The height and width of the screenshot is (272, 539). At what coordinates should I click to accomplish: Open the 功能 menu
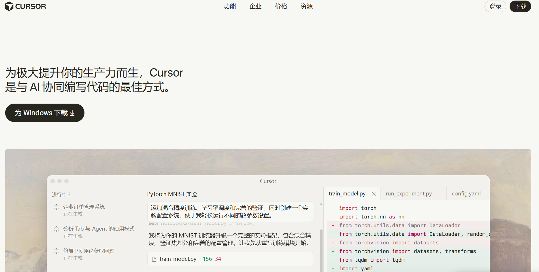pyautogui.click(x=230, y=6)
